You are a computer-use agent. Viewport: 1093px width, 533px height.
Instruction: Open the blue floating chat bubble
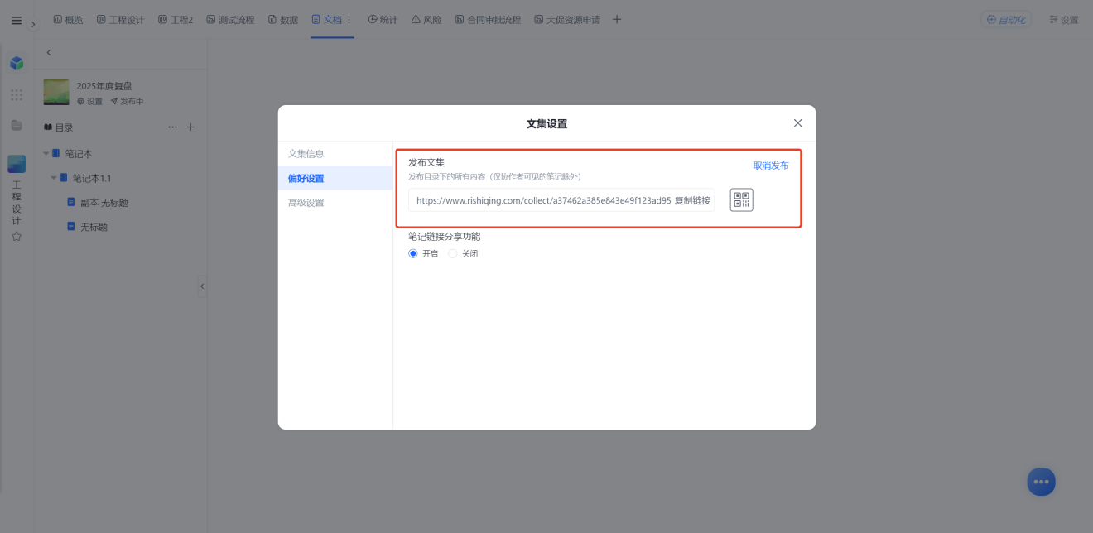(x=1041, y=482)
